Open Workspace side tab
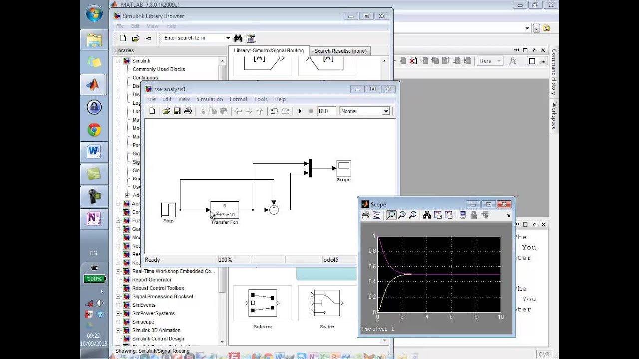This screenshot has width=639, height=359. point(554,116)
